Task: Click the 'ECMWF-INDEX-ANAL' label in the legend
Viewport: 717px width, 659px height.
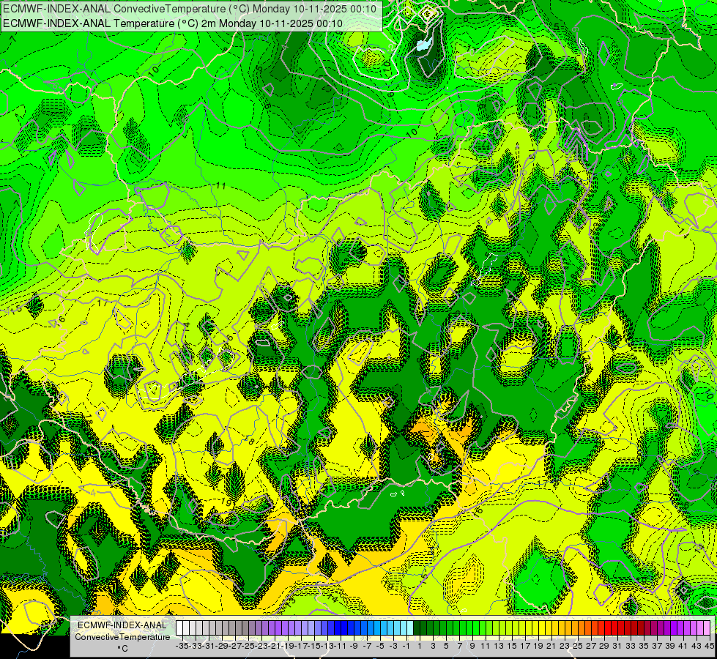Action: pos(122,625)
